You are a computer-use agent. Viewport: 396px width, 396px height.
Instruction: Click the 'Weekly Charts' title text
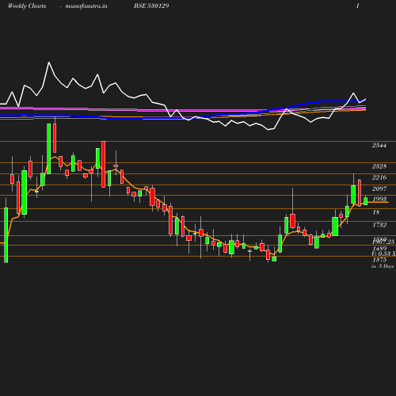[27, 6]
